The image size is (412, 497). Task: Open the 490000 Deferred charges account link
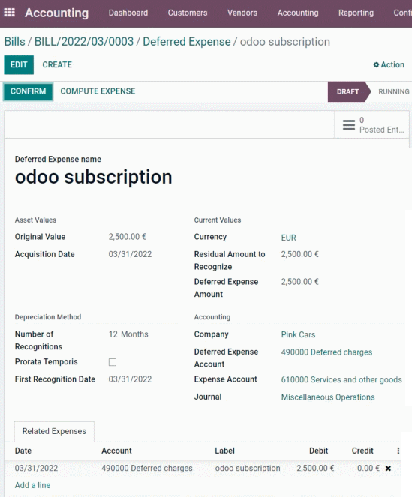(x=326, y=352)
